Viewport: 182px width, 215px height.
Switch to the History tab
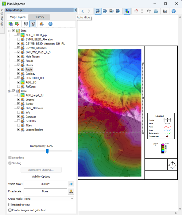39,17
